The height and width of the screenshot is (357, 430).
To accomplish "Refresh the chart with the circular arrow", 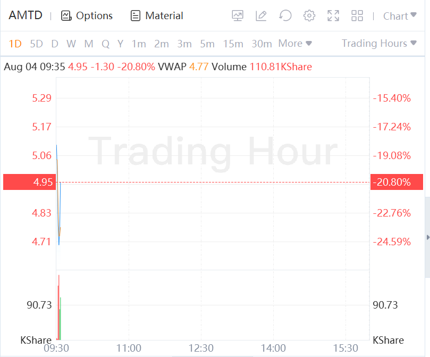I will point(285,16).
